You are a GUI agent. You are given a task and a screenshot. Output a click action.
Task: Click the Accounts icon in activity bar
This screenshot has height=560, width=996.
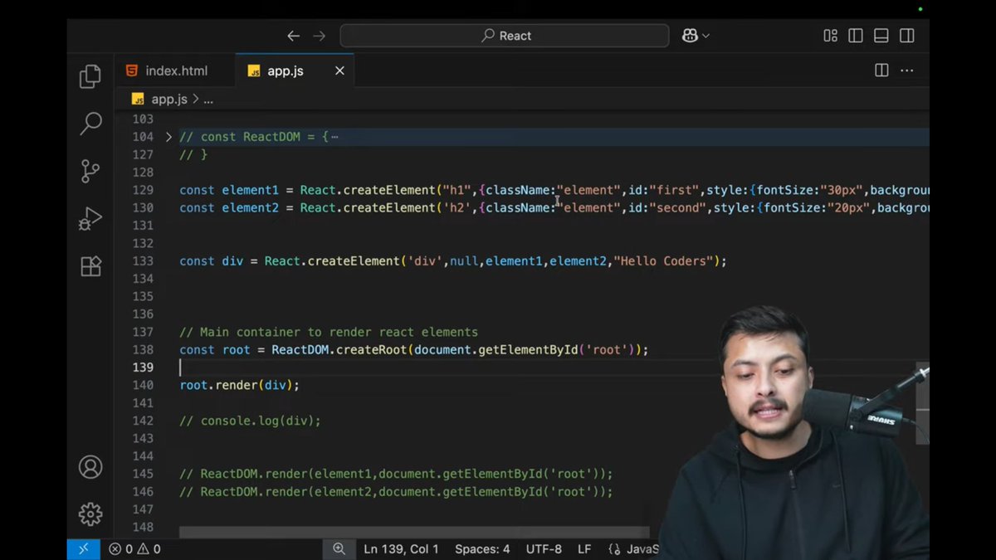(x=90, y=467)
